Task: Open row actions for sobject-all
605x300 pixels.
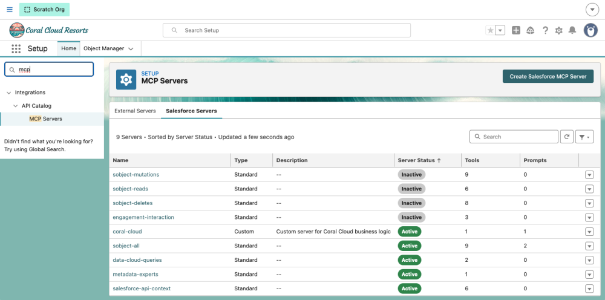Action: (x=589, y=246)
